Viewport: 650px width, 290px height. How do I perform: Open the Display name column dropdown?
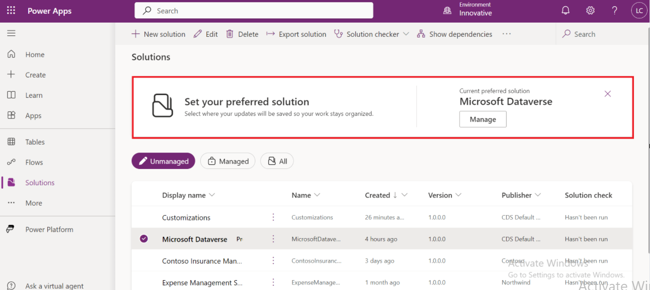point(212,195)
